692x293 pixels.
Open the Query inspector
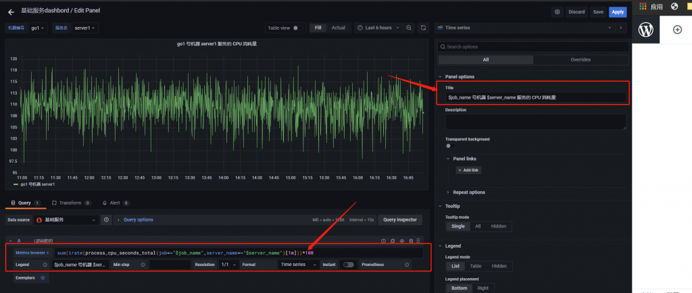pos(400,219)
